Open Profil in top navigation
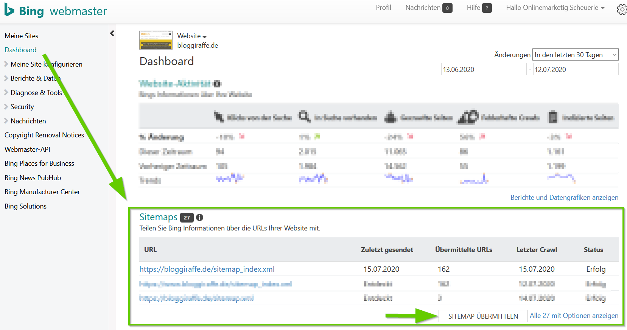The height and width of the screenshot is (330, 627). (x=383, y=8)
